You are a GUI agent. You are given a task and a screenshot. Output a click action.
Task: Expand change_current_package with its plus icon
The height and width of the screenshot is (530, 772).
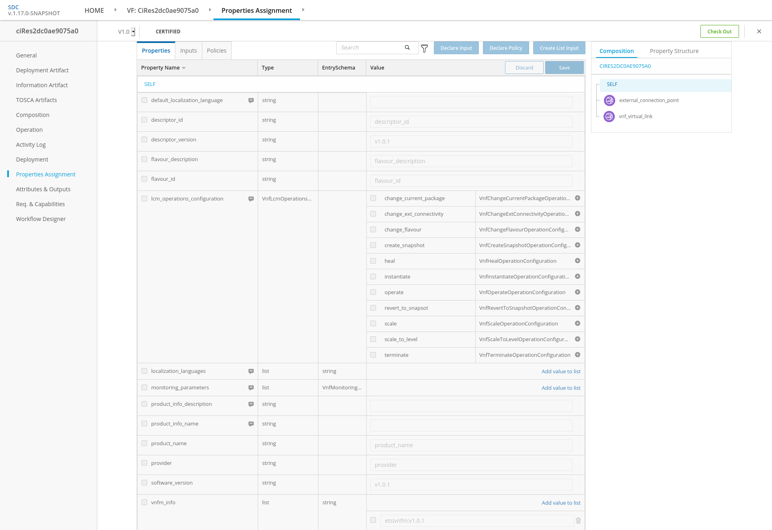[x=577, y=198]
